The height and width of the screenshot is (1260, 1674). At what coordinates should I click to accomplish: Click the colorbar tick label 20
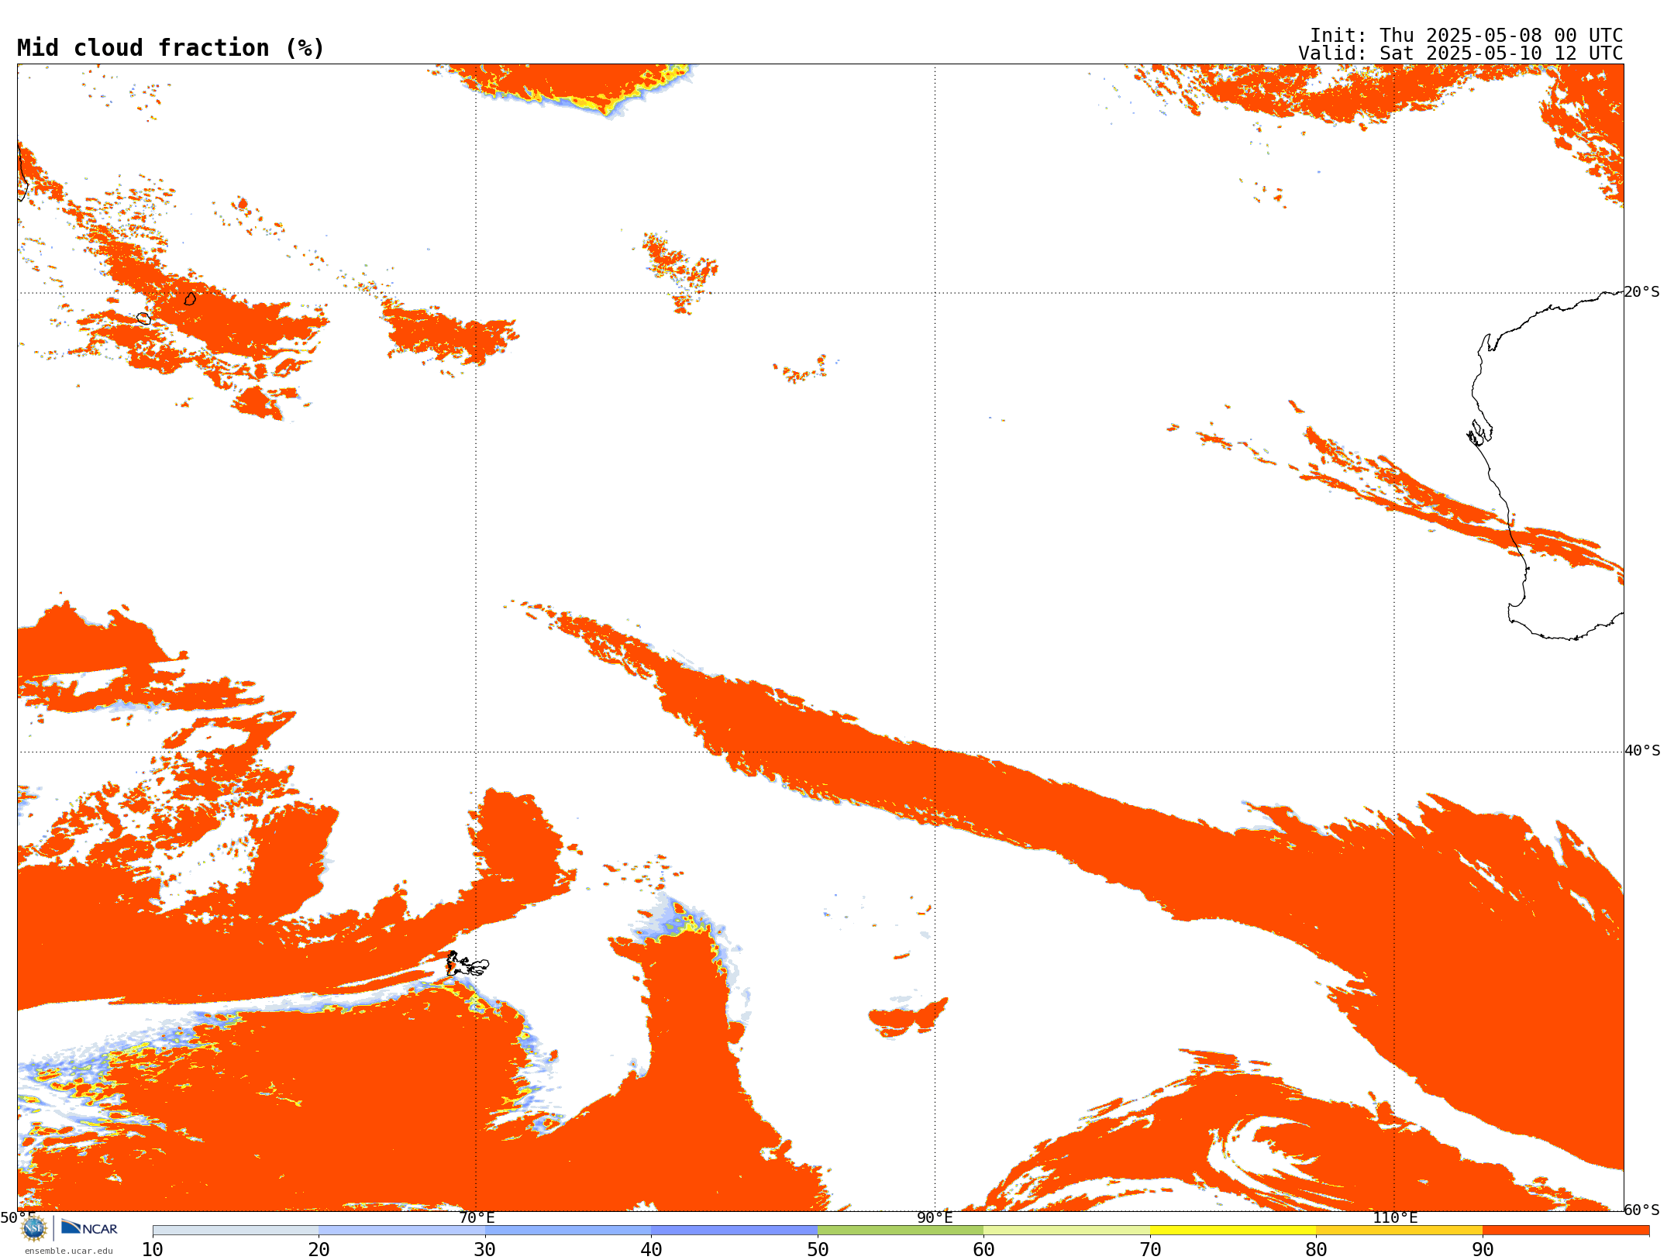tap(319, 1249)
